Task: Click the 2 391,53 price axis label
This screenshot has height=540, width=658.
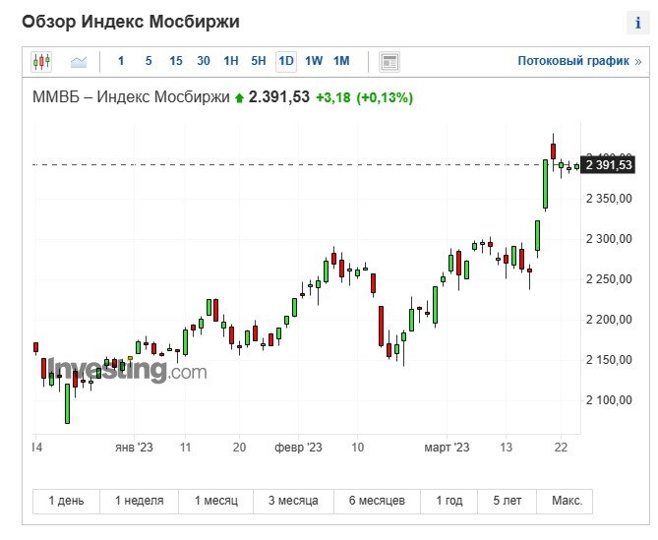Action: (608, 165)
